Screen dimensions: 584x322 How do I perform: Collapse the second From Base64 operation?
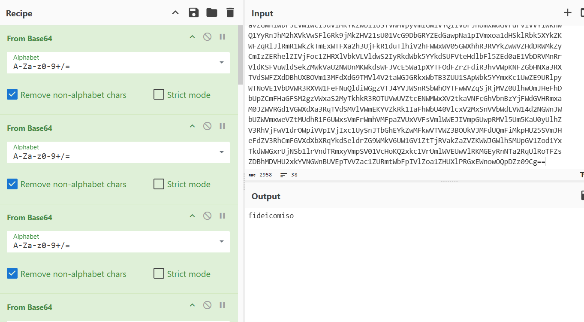coord(193,126)
